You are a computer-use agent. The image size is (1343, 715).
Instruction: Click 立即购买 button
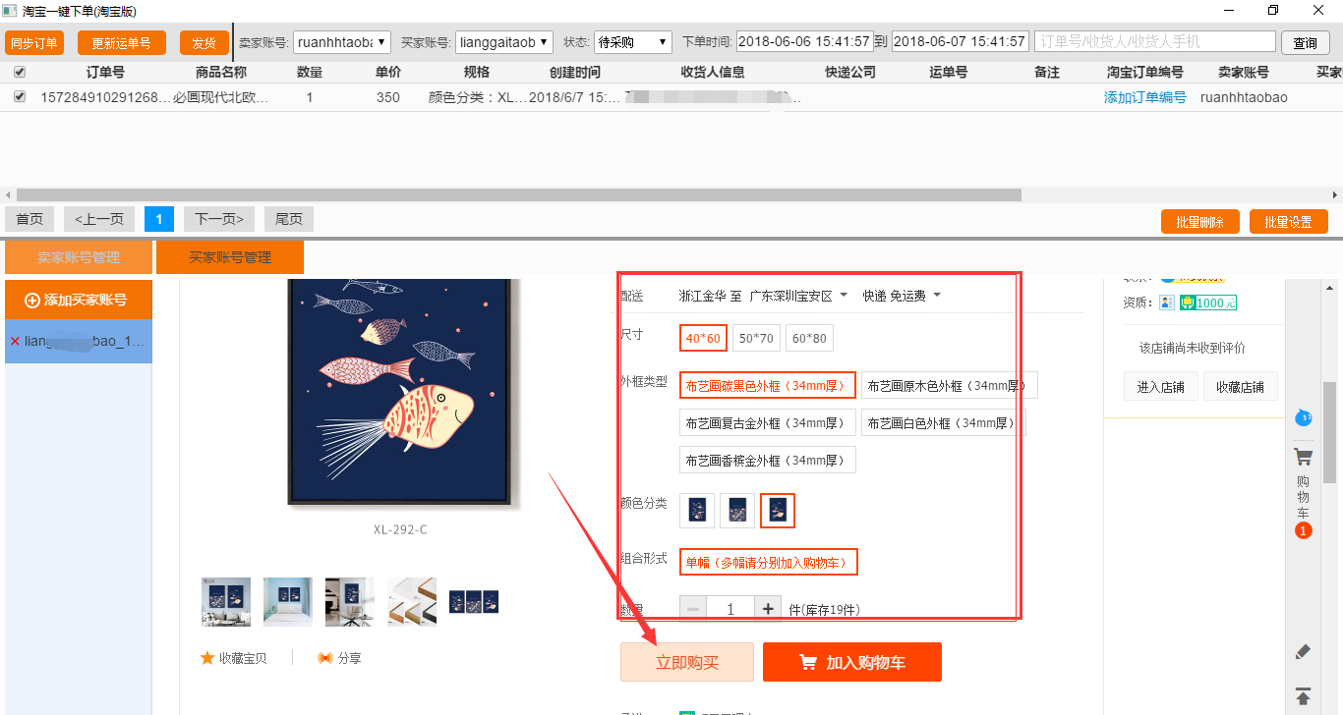687,662
